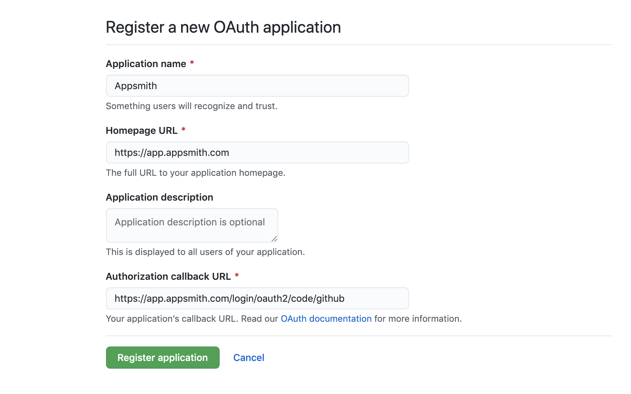Click the red asterisk beside Application name
Viewport: 631px width, 394px height.
click(192, 63)
